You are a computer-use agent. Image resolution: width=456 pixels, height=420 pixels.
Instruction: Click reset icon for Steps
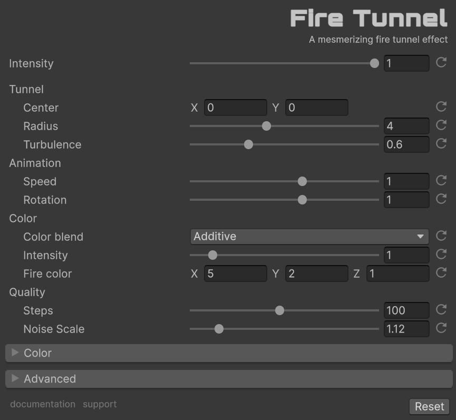coord(441,310)
